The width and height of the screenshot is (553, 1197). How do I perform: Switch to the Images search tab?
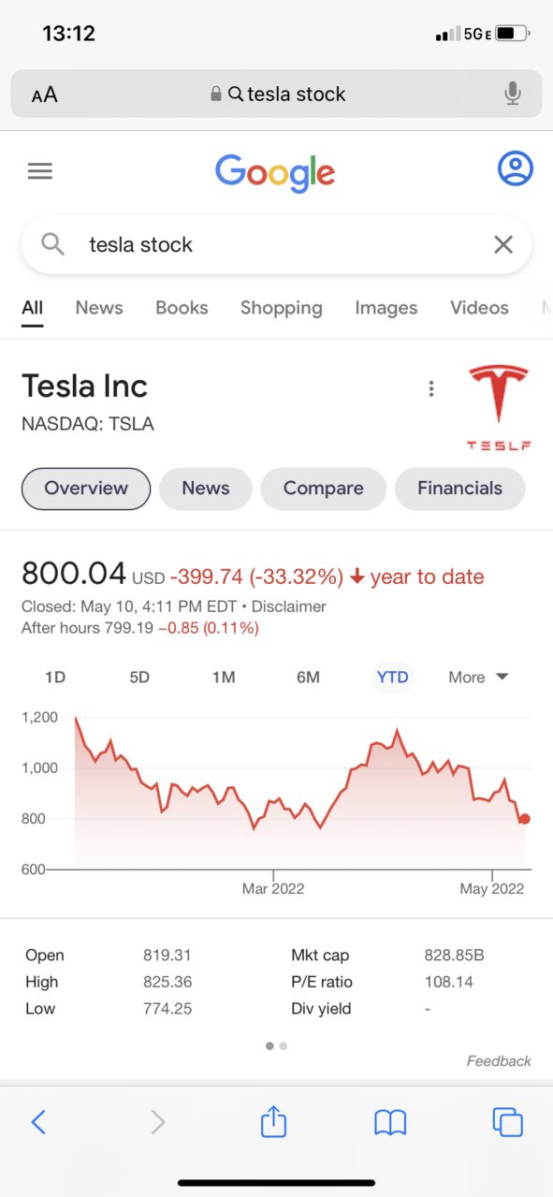[x=386, y=308]
